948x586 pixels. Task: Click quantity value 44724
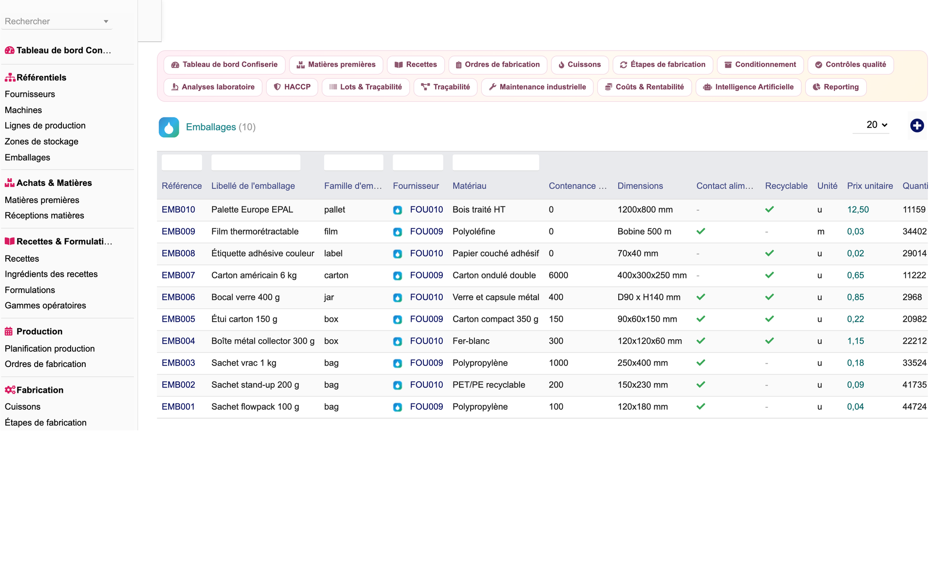(914, 407)
